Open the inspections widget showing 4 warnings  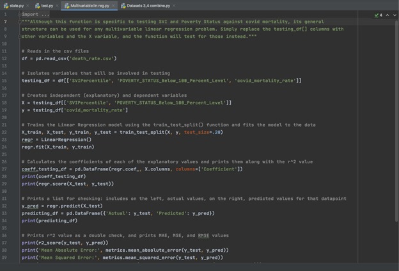379,15
